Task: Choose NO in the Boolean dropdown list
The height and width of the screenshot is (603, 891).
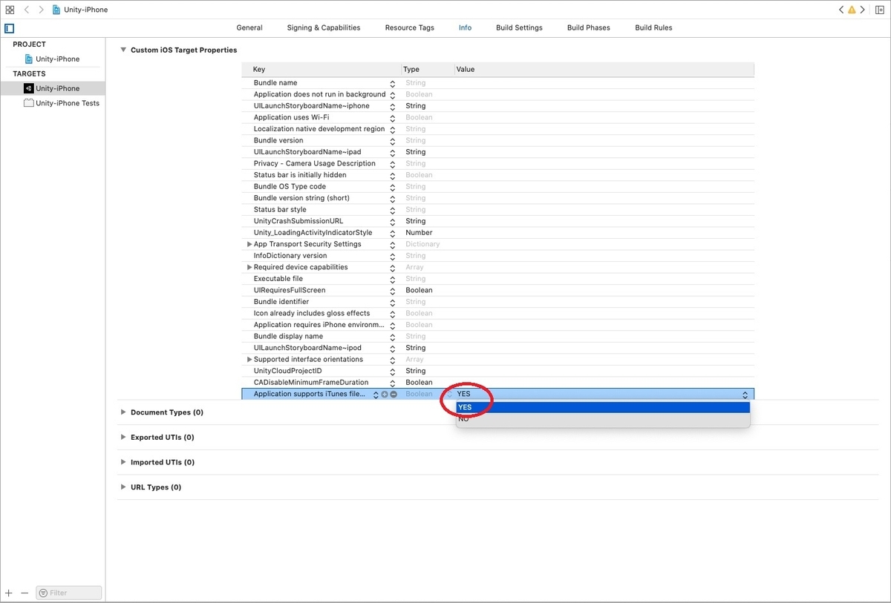Action: pyautogui.click(x=603, y=419)
